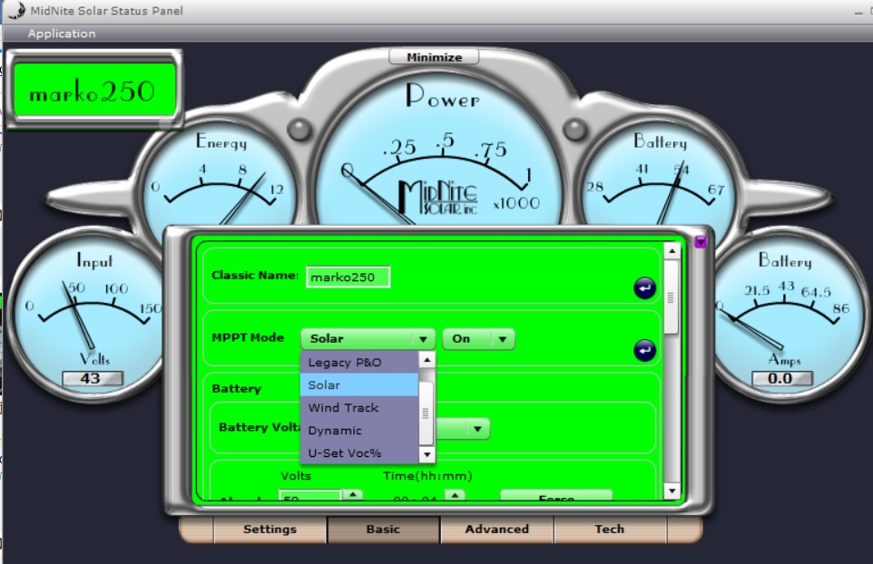This screenshot has height=564, width=873.
Task: Open the Application menu
Action: (x=62, y=34)
